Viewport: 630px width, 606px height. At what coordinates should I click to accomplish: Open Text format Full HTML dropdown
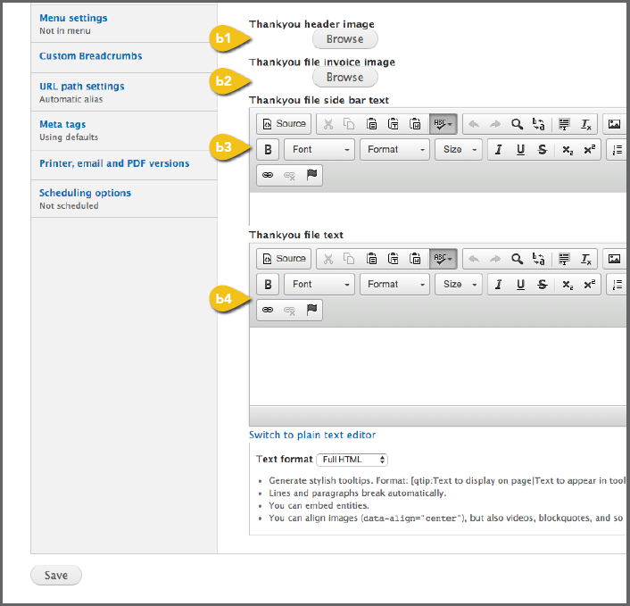click(352, 460)
